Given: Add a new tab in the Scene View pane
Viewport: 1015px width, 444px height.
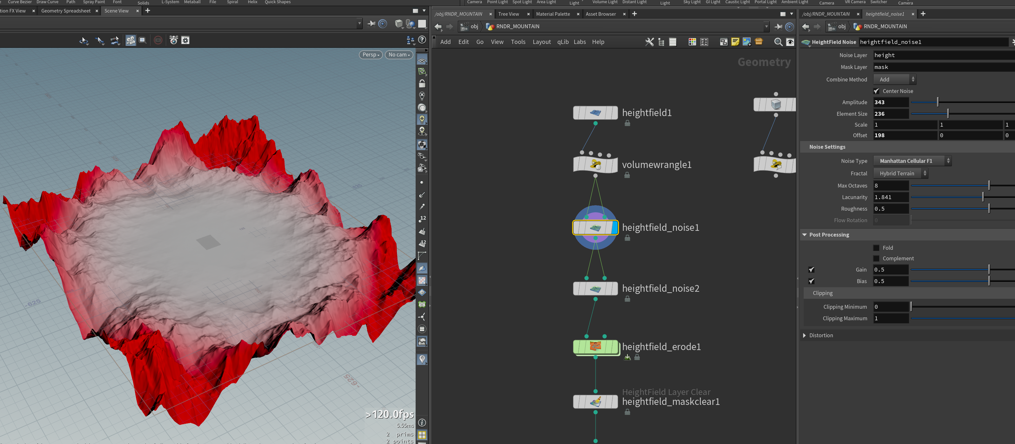Looking at the screenshot, I should [148, 11].
